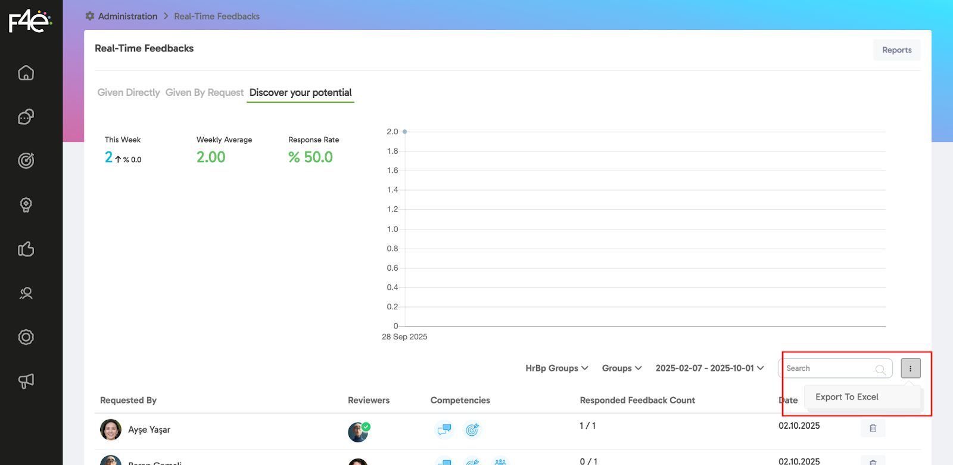The image size is (953, 465).
Task: Choose Export To Excel menu option
Action: click(x=846, y=397)
